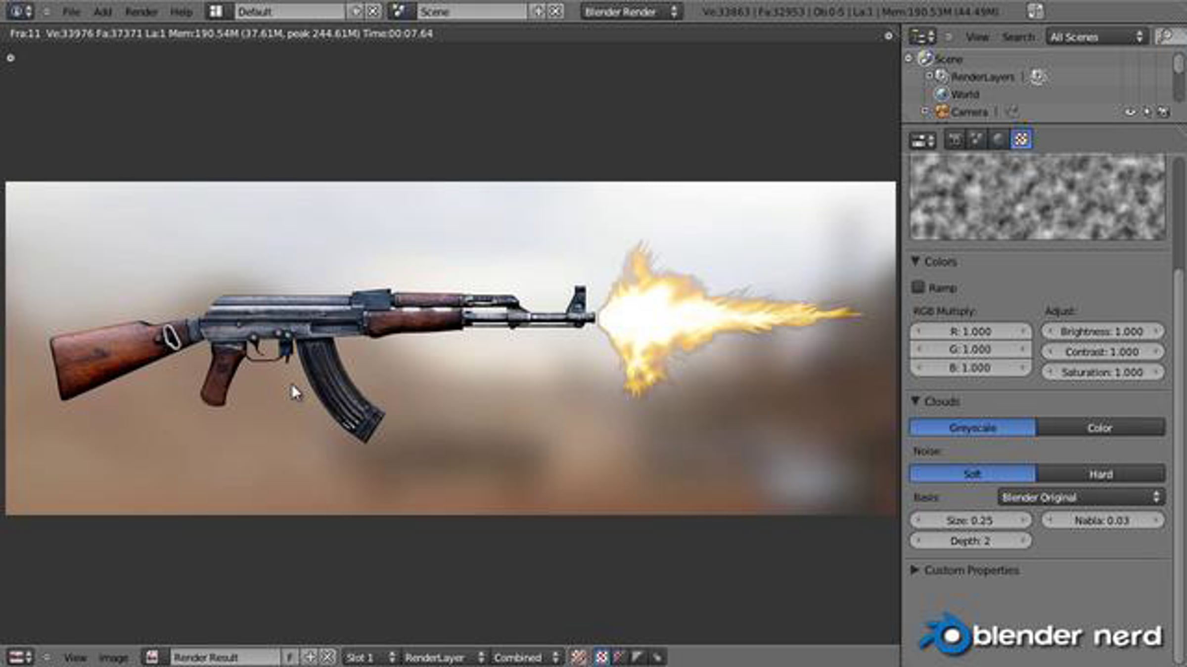Open the Texture properties tab icon
The height and width of the screenshot is (667, 1187).
coord(1021,140)
